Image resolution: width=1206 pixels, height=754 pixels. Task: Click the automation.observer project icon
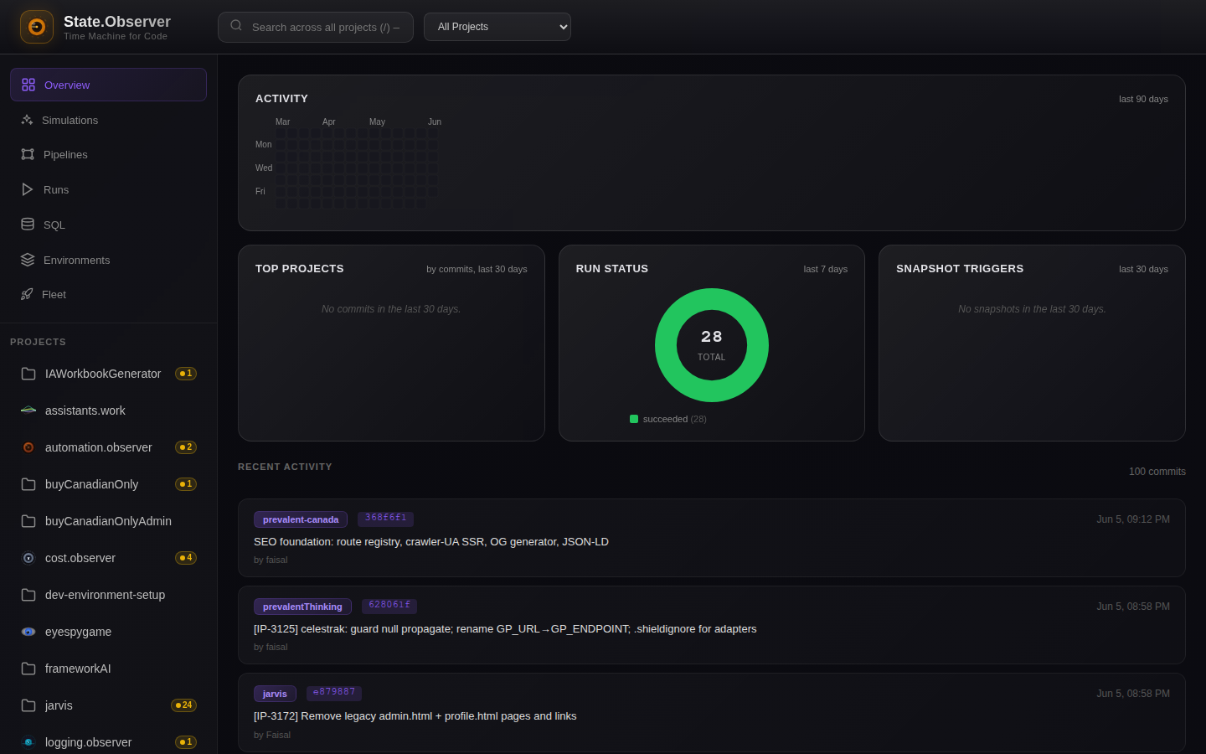point(28,447)
